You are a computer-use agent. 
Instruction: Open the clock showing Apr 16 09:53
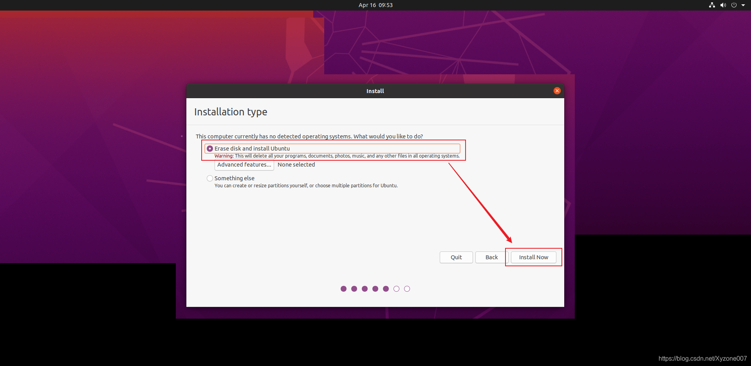coord(375,5)
